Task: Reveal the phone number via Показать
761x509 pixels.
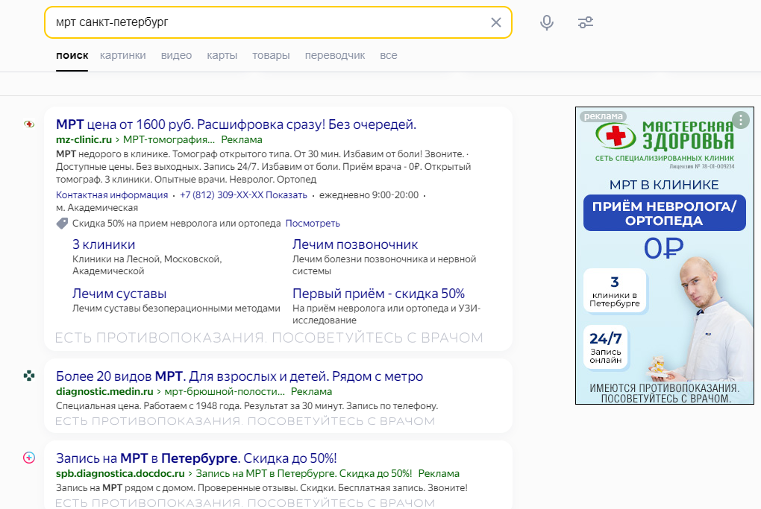Action: click(x=289, y=195)
